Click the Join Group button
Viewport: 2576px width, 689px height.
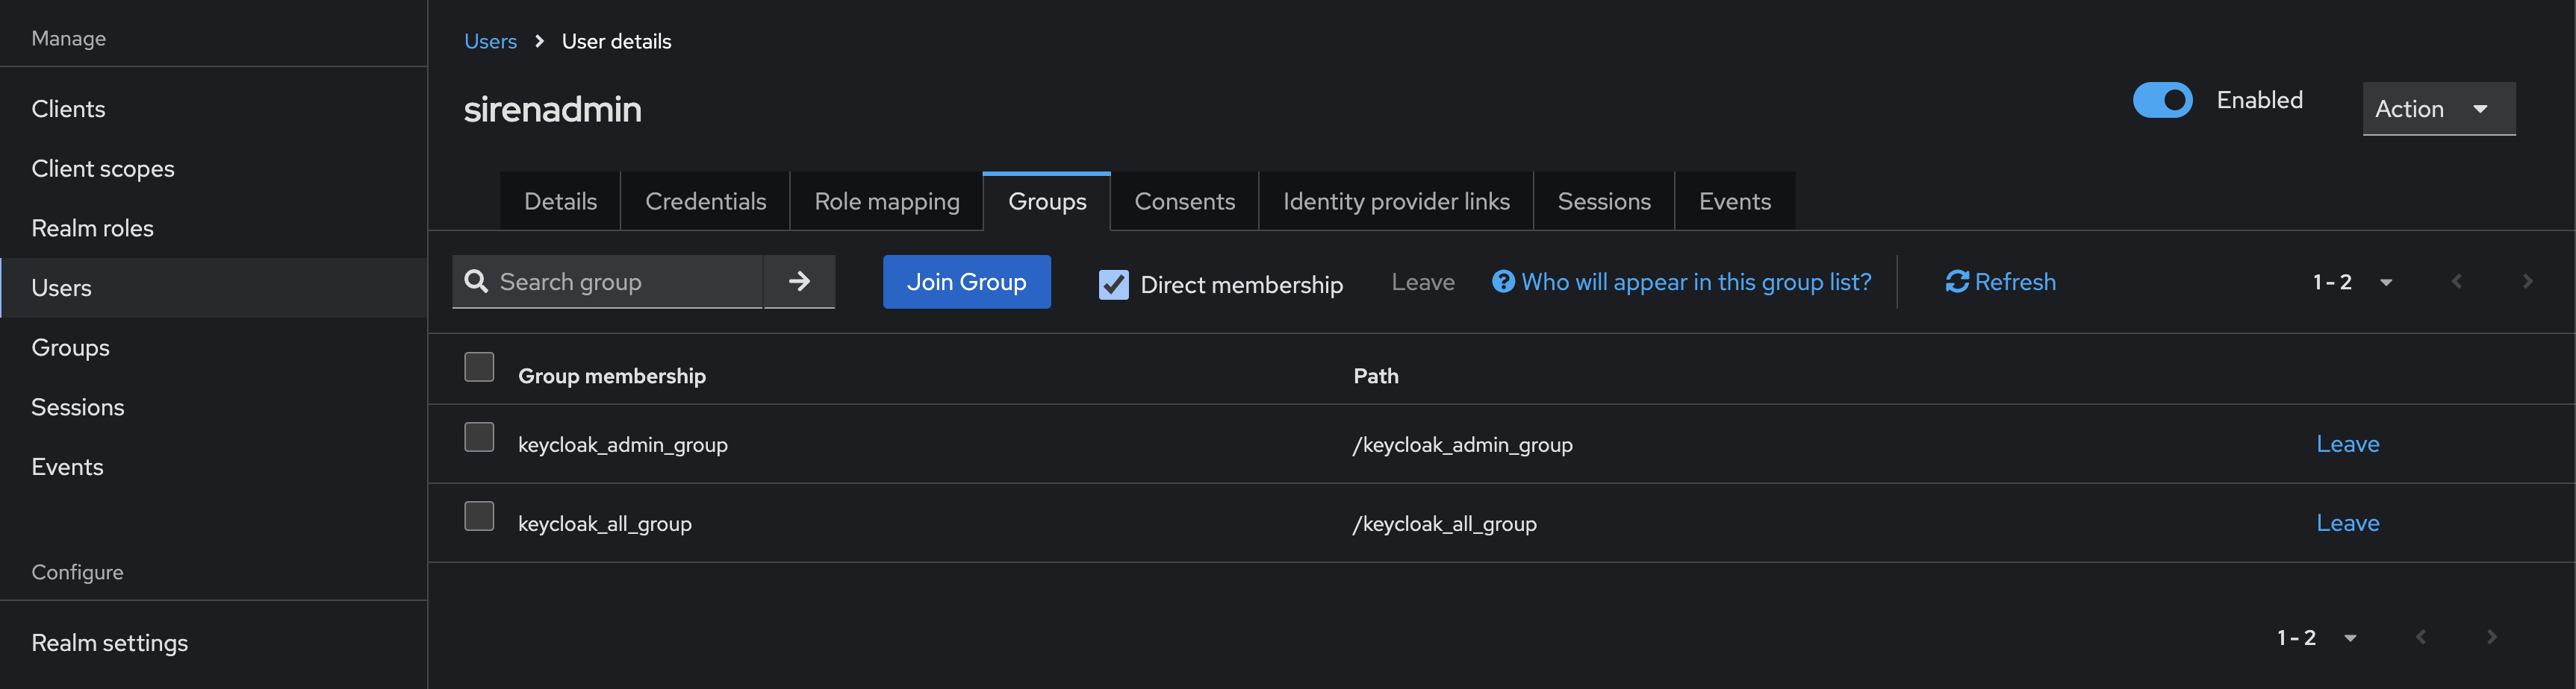click(x=966, y=282)
